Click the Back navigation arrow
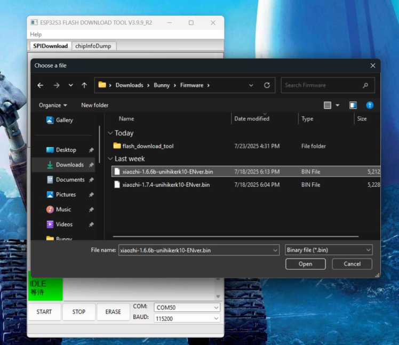This screenshot has height=345, width=399. click(41, 85)
